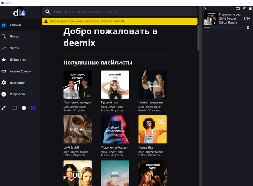Click the Популярно сегодня playlist cover
253x186 pixels.
coord(77,84)
